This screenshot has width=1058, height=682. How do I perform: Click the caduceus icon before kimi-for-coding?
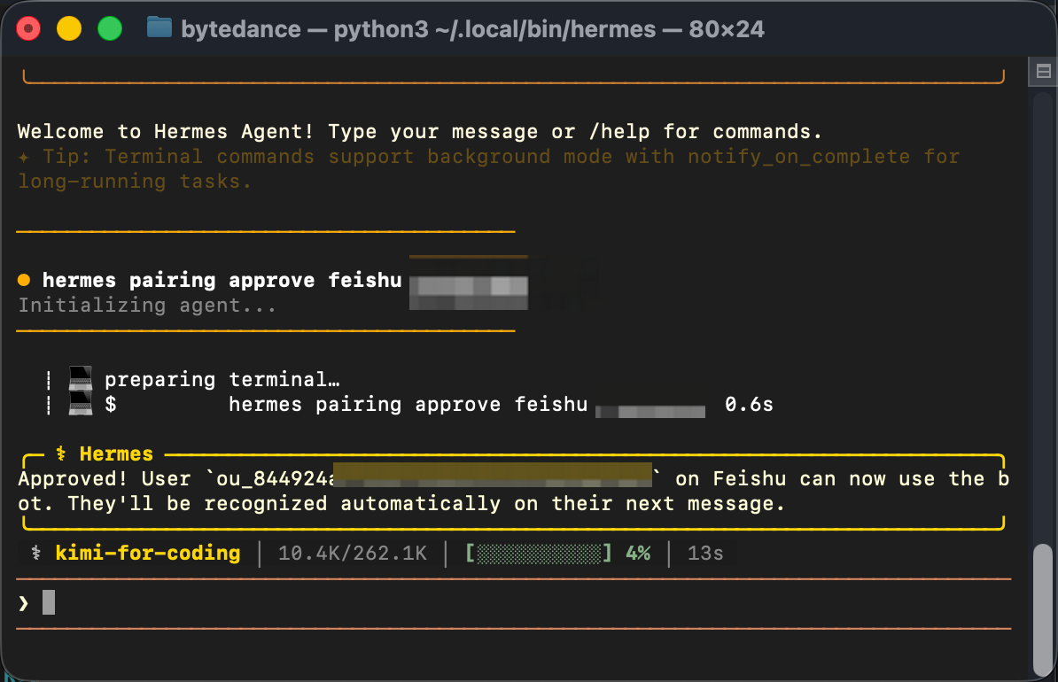pyautogui.click(x=36, y=554)
